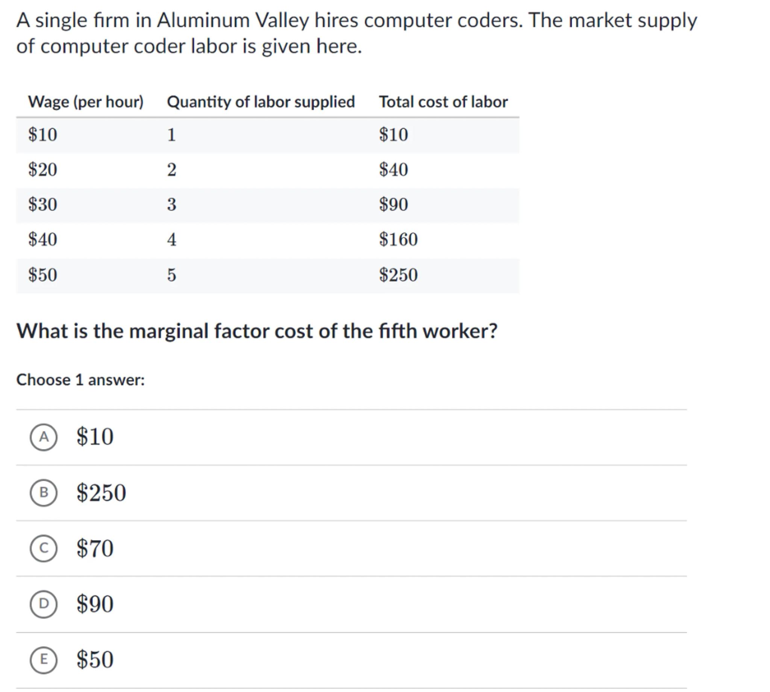
Task: Click the $90 answer choice text
Action: [95, 603]
